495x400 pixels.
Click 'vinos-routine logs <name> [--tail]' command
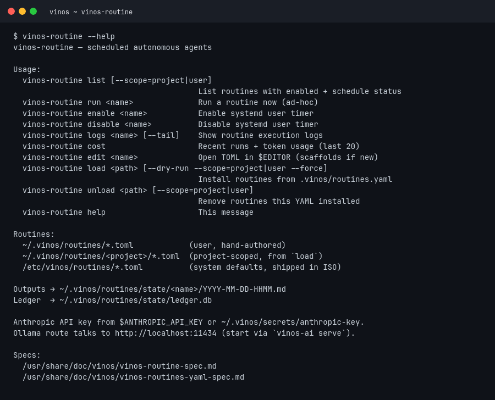click(x=101, y=135)
